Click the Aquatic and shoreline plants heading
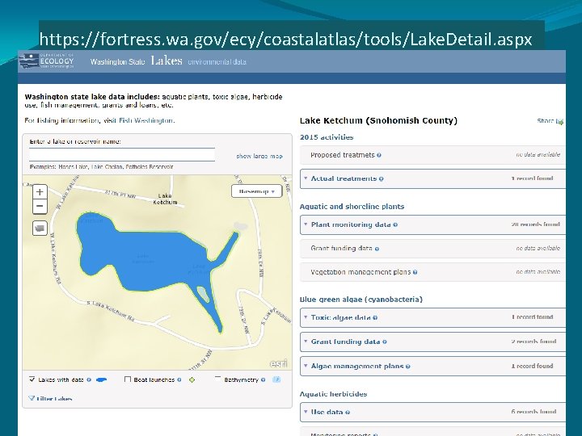 click(x=352, y=207)
